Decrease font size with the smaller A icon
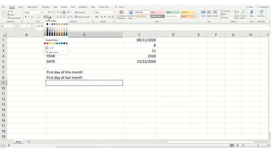Screen dimensions: 271x152 (53, 12)
